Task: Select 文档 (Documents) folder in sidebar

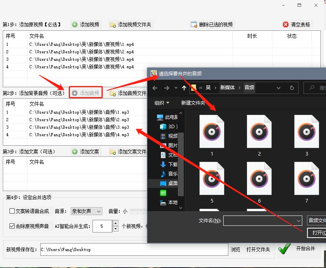Action: click(169, 155)
